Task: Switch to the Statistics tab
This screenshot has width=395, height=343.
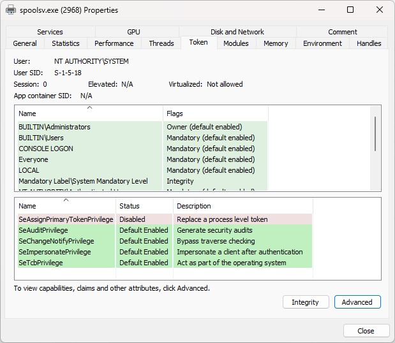Action: point(66,43)
